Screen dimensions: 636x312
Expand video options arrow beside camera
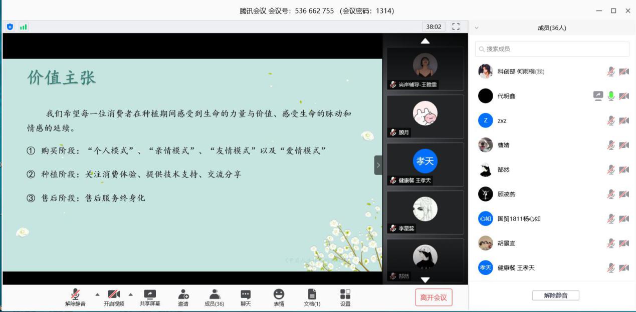(x=131, y=294)
